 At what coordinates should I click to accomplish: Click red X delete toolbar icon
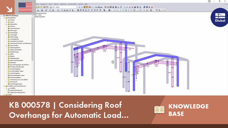(x=132, y=7)
